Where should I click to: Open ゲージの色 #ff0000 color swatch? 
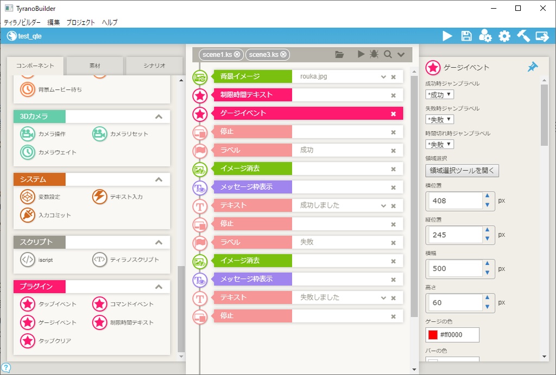(x=433, y=335)
